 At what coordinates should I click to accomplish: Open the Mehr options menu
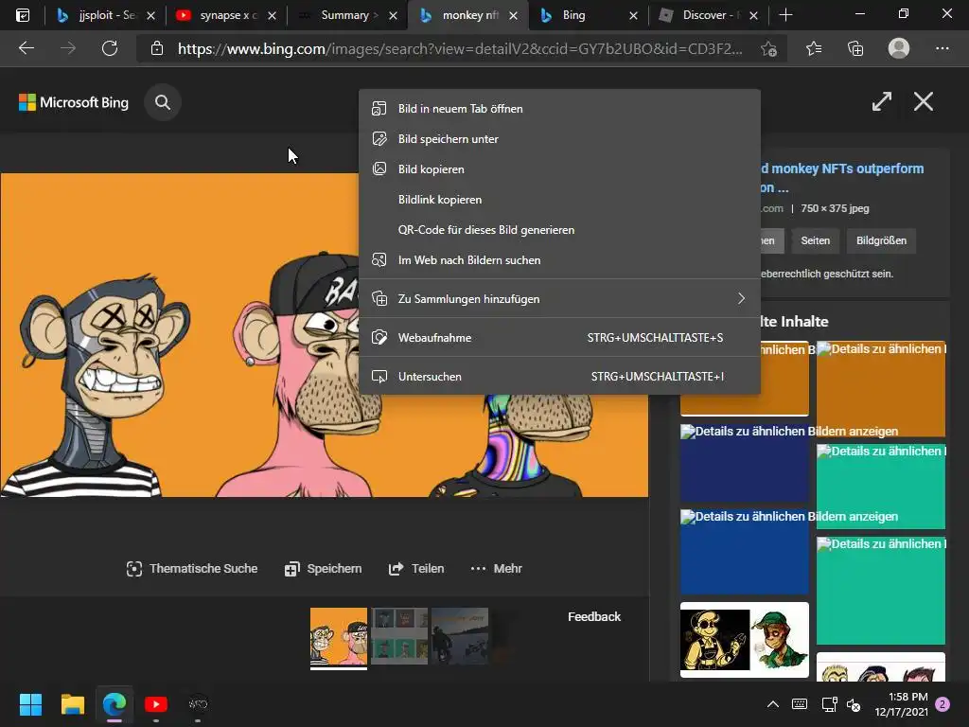point(496,569)
